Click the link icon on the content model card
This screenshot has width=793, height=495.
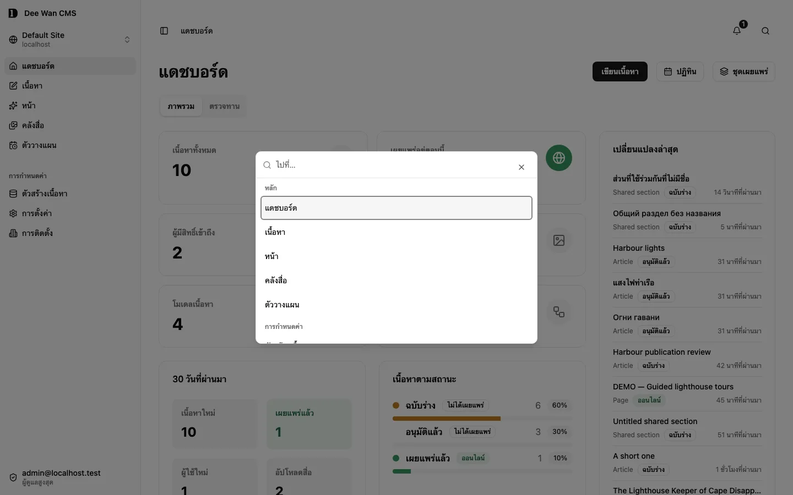tap(559, 312)
